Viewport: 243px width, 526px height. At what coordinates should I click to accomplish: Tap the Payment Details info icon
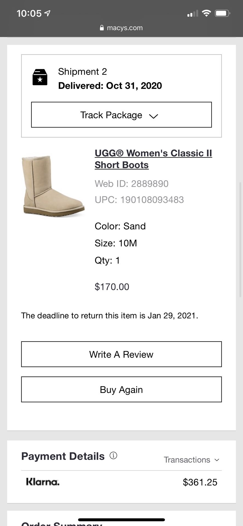tap(113, 455)
